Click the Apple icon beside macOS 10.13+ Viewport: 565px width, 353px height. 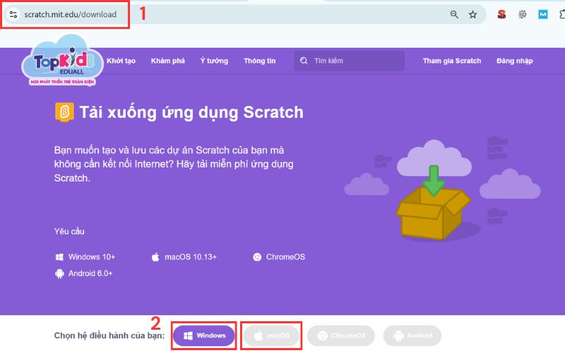[x=155, y=257]
